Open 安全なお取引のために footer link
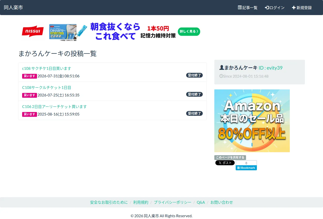 coord(109,202)
